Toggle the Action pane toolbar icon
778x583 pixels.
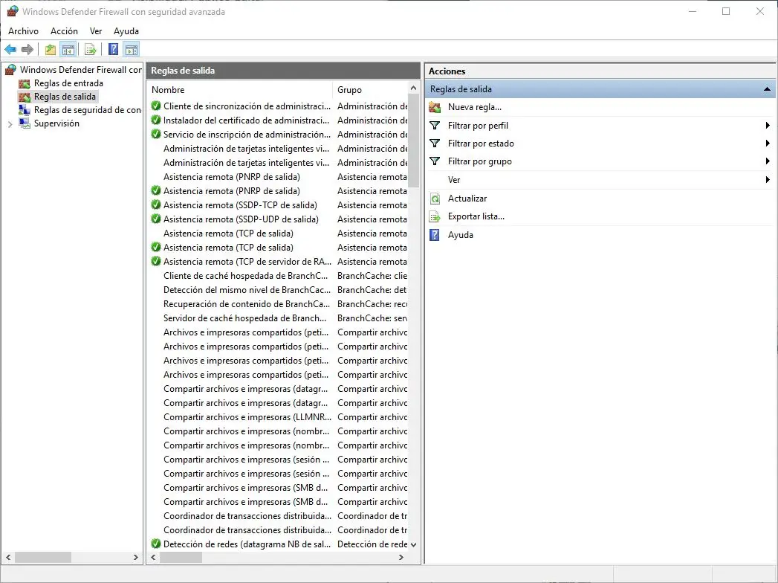[x=132, y=49]
